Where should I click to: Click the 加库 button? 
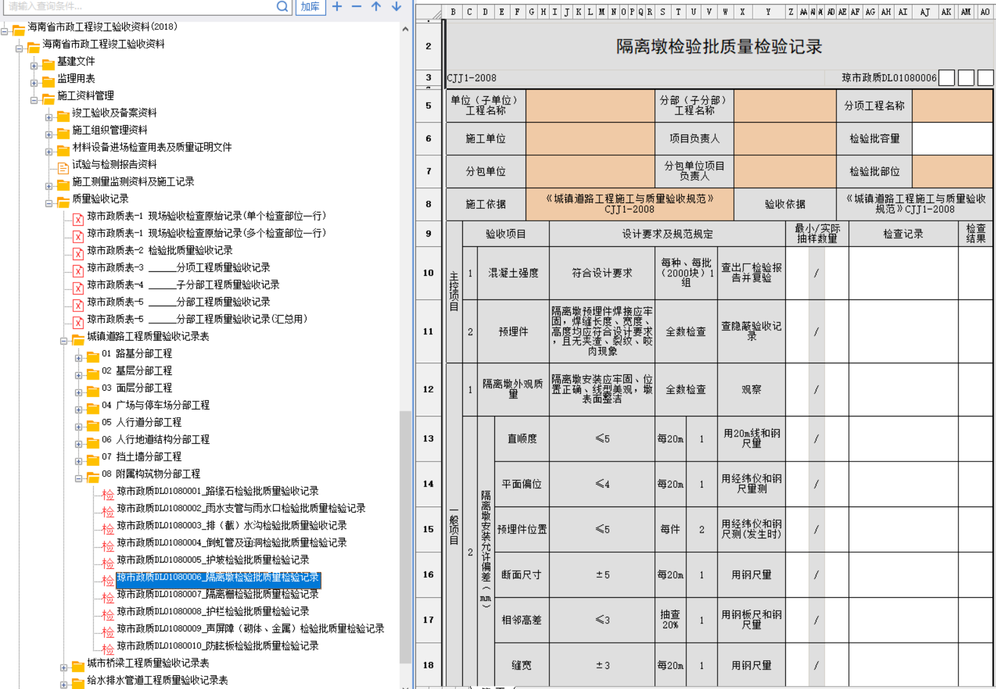click(x=310, y=6)
